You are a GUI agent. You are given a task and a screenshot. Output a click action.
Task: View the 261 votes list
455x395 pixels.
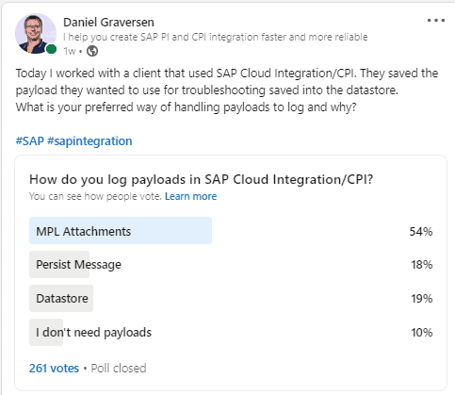coord(54,368)
